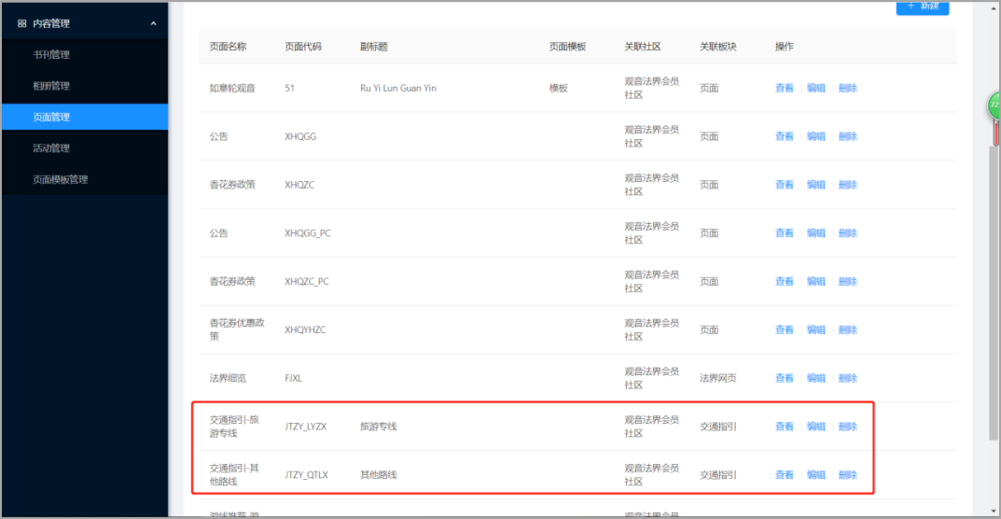Delete the XHQZC_PC row

(848, 281)
